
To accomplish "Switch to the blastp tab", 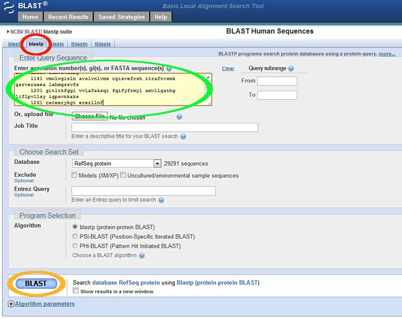I will click(36, 44).
